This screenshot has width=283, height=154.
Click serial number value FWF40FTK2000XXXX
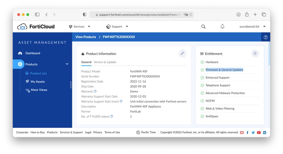pyautogui.click(x=145, y=77)
